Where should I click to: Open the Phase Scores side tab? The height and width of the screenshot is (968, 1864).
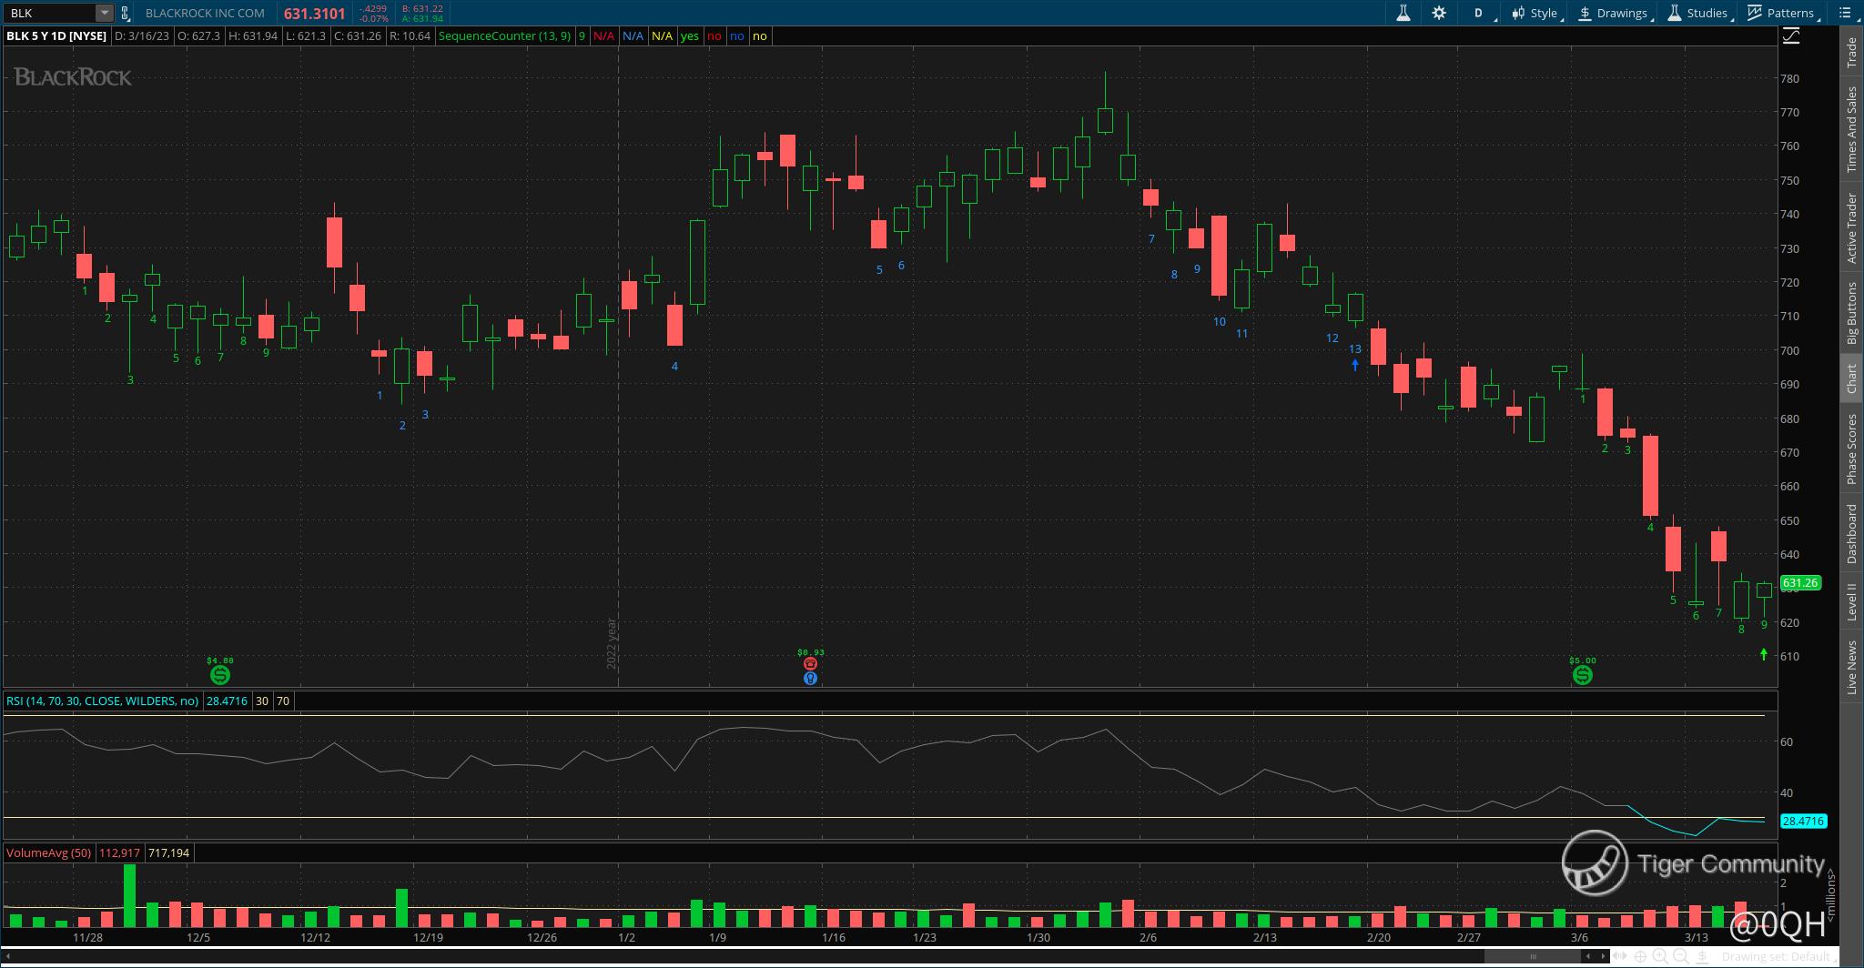tap(1850, 449)
